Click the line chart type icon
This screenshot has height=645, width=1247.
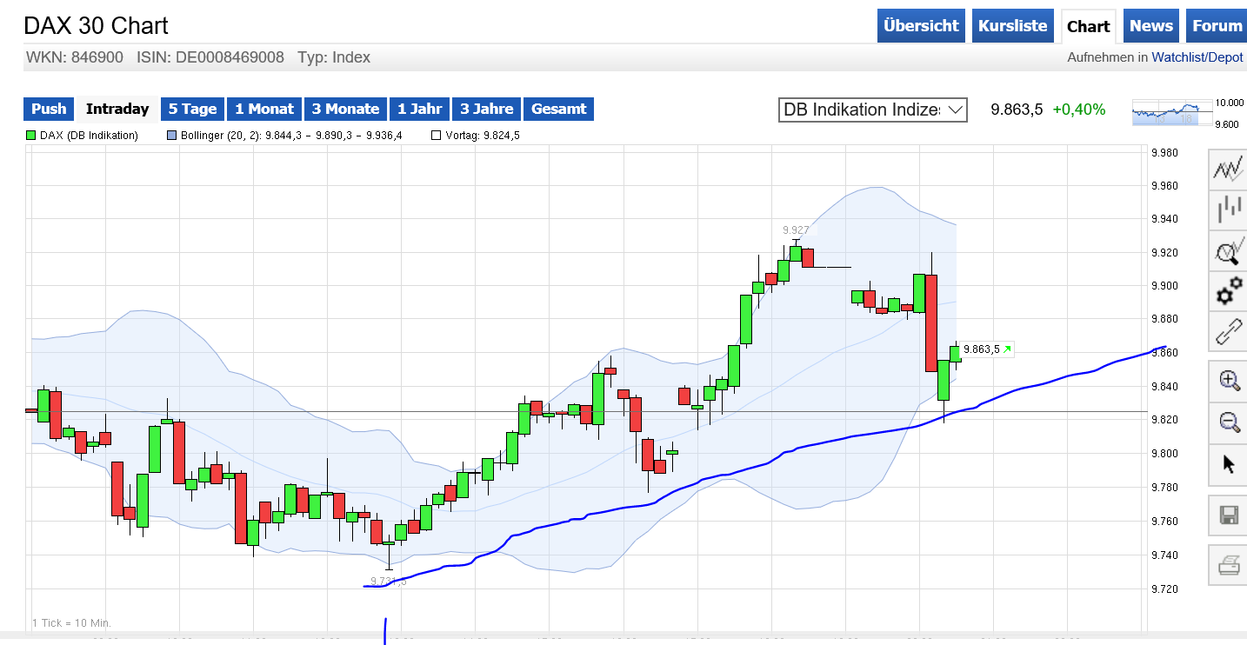[1228, 169]
